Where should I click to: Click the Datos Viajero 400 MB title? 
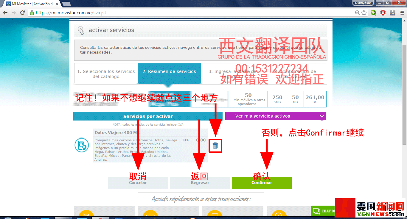[x=117, y=133]
